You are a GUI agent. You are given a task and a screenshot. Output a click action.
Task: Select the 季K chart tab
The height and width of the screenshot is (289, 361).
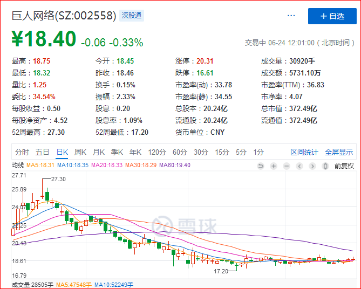coord(117,152)
